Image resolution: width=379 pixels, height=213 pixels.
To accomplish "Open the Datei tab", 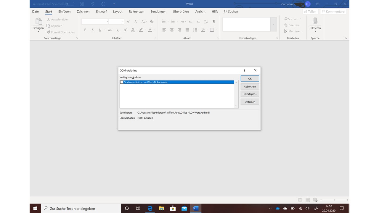I will 36,12.
